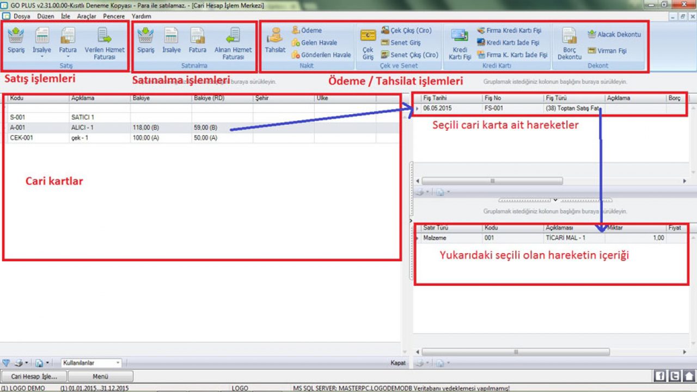Expand the İrsaliye dropdown in Satış group
This screenshot has width=697, height=392.
41,56
